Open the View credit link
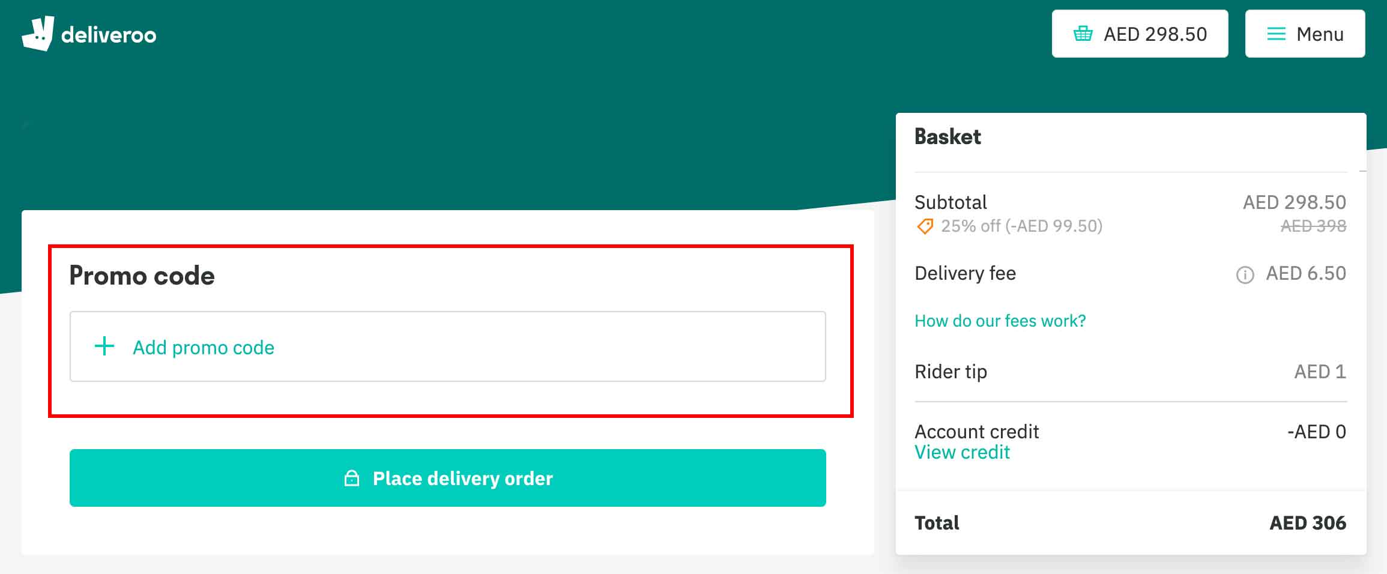The height and width of the screenshot is (574, 1387). [x=962, y=452]
